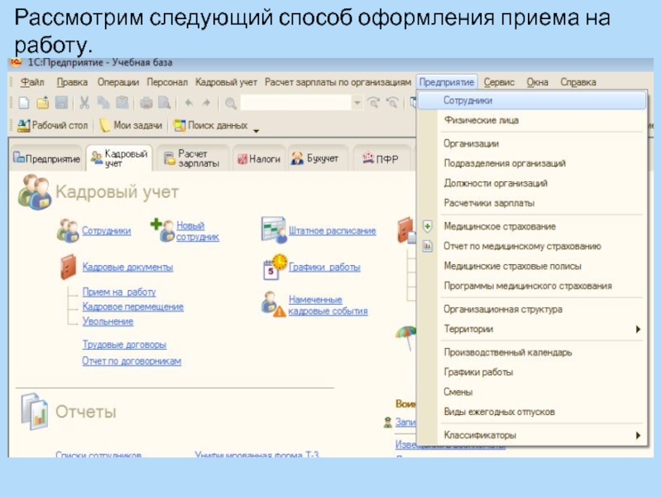662x497 pixels.
Task: Click the Графики работы calendar clock icon
Action: click(x=274, y=267)
